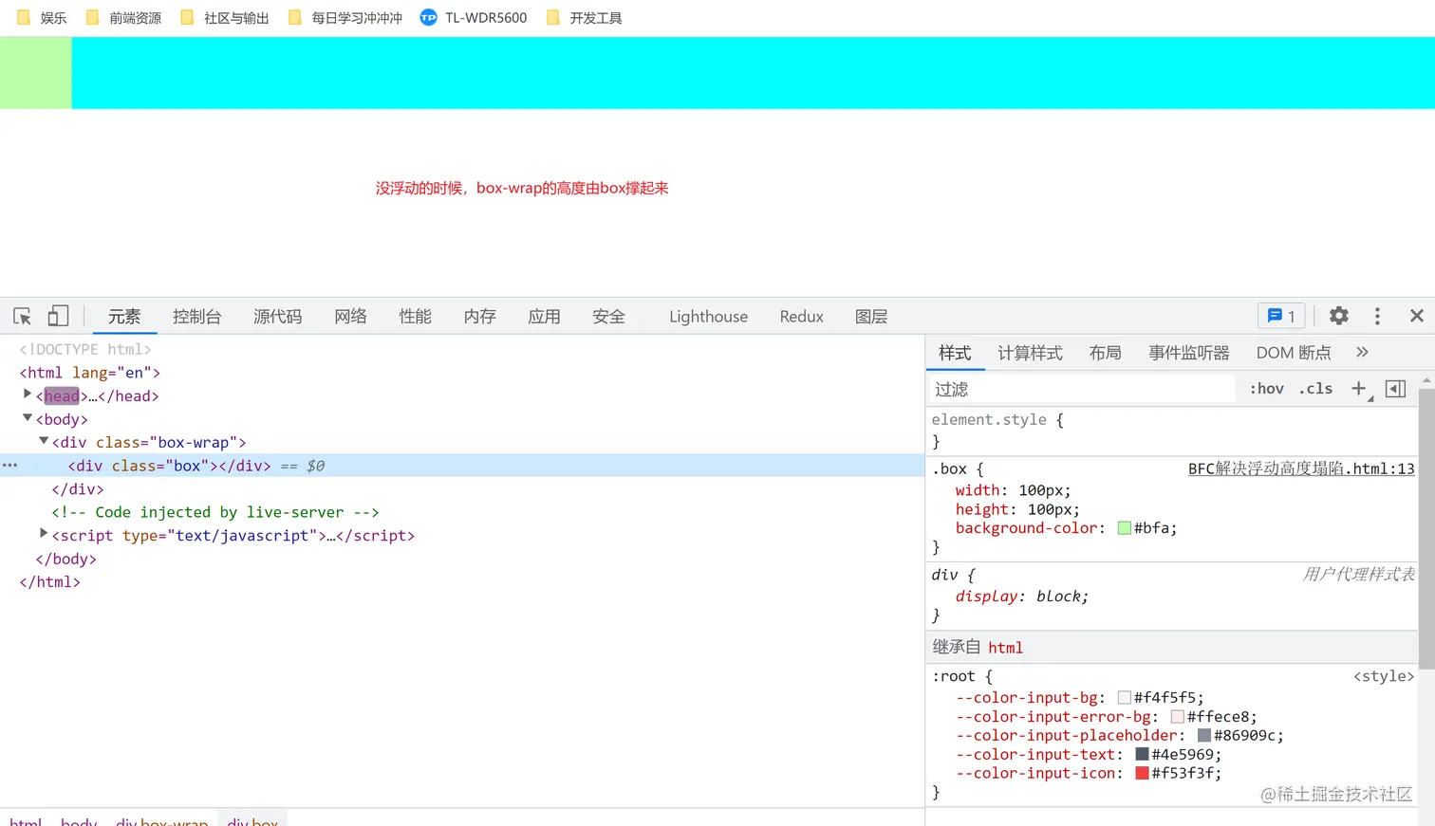
Task: Open the <style> source link
Action: click(1384, 676)
